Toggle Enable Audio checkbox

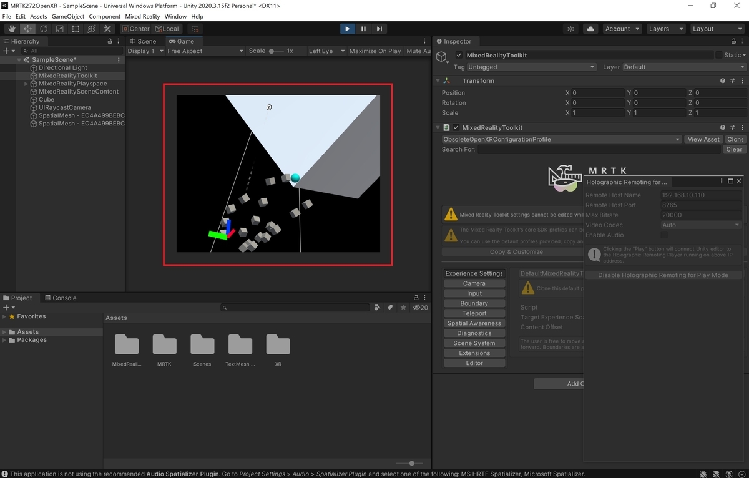point(664,235)
